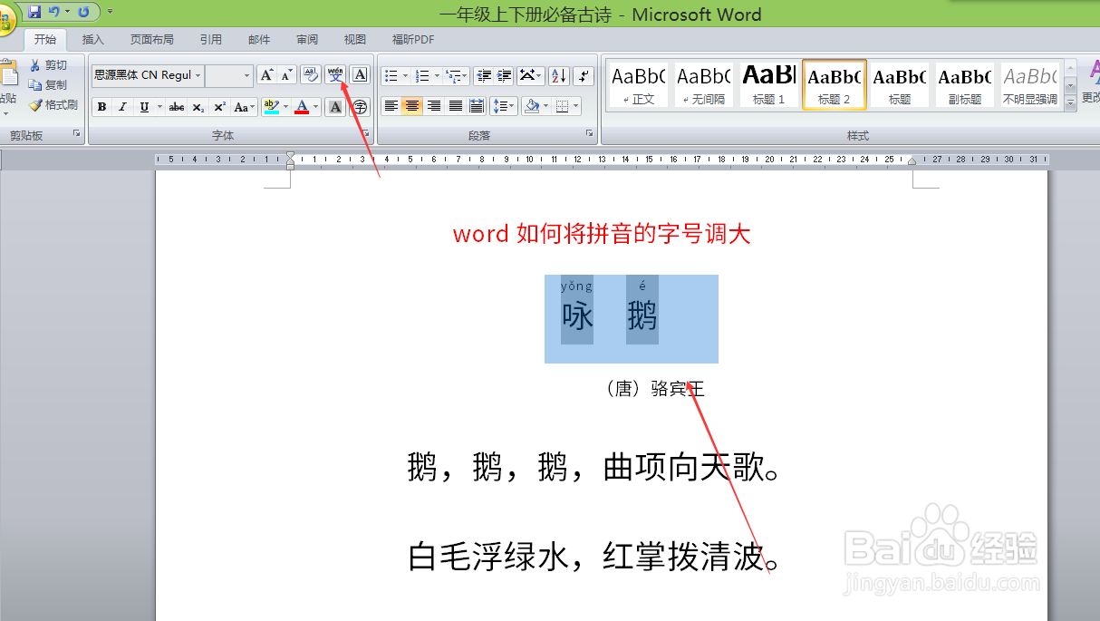Toggle Subscript formatting

198,107
